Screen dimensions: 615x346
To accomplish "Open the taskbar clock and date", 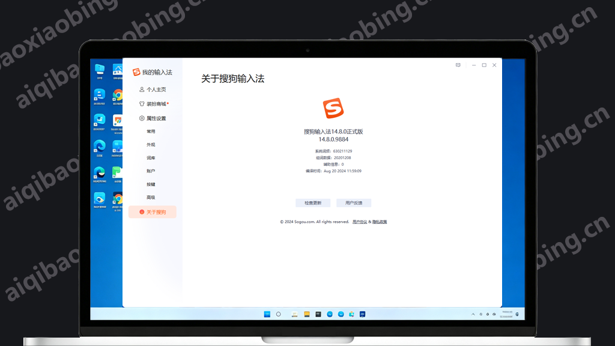I will point(507,314).
